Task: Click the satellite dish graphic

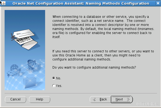Action: pos(32,66)
